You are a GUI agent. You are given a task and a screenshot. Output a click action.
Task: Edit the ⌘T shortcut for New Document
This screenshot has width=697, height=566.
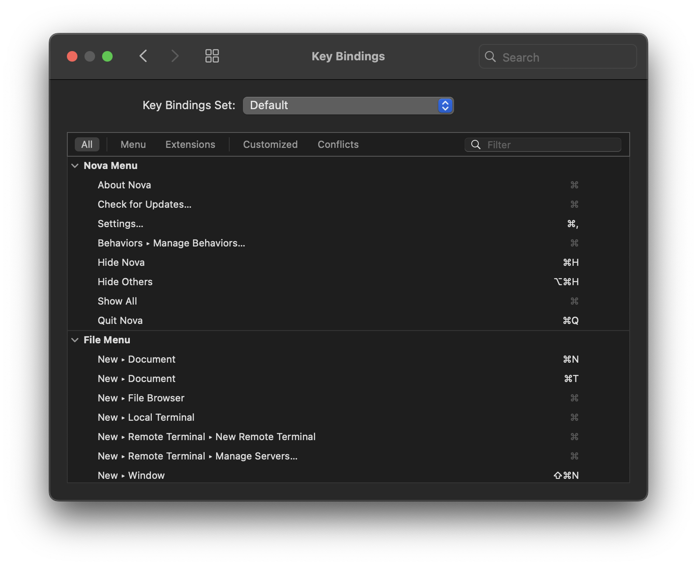click(x=571, y=379)
